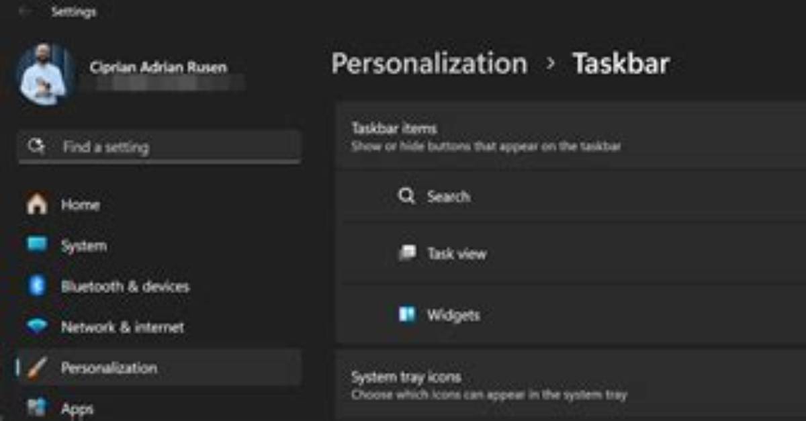Screen dimensions: 806x421
Task: Click the Widgets icon
Action: click(406, 314)
